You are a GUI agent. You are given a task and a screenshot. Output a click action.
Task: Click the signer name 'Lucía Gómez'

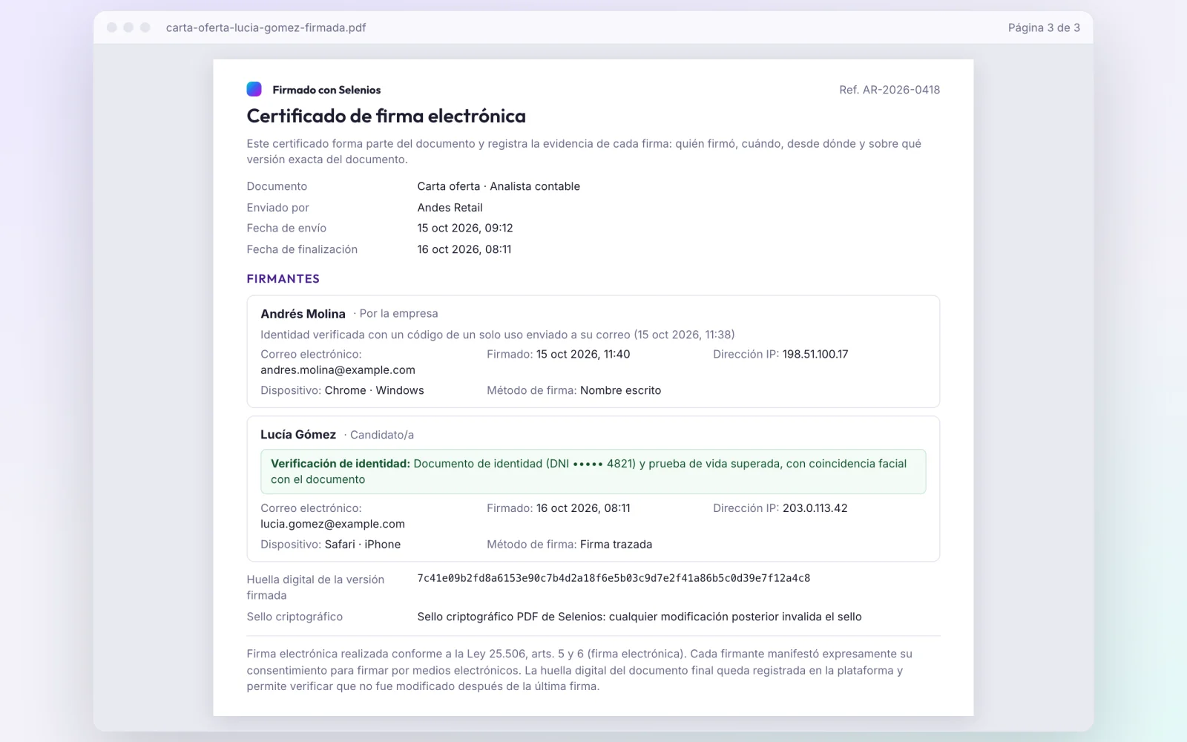[298, 435]
